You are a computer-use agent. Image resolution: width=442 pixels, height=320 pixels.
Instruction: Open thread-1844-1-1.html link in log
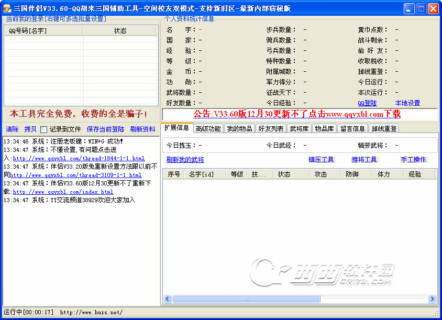tap(79, 159)
